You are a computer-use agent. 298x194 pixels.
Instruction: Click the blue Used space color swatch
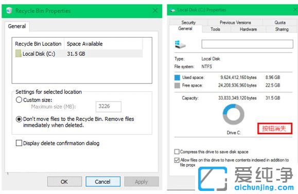[177, 77]
